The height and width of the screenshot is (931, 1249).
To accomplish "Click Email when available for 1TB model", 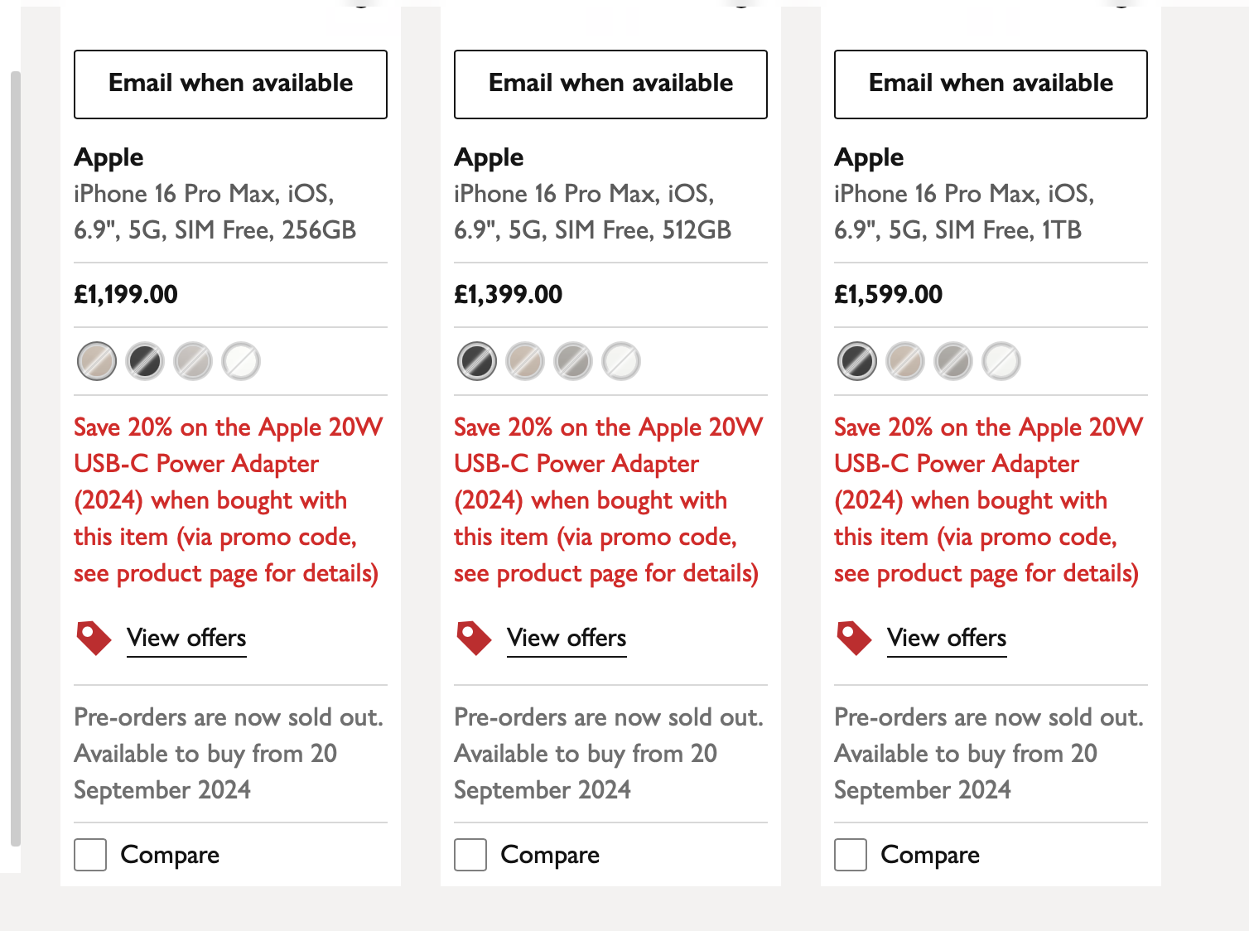I will click(991, 84).
